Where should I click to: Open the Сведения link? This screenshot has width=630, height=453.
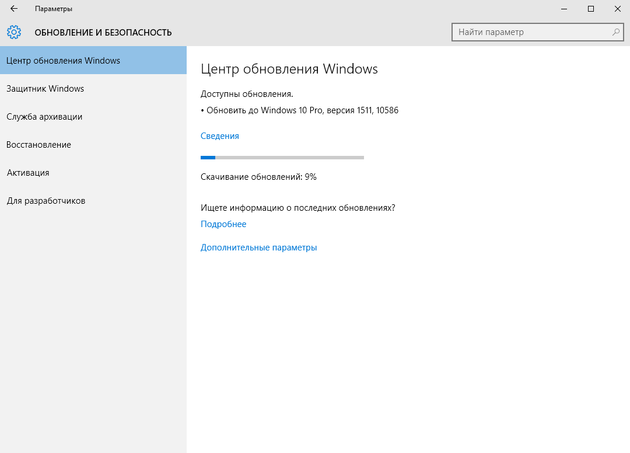click(x=220, y=136)
